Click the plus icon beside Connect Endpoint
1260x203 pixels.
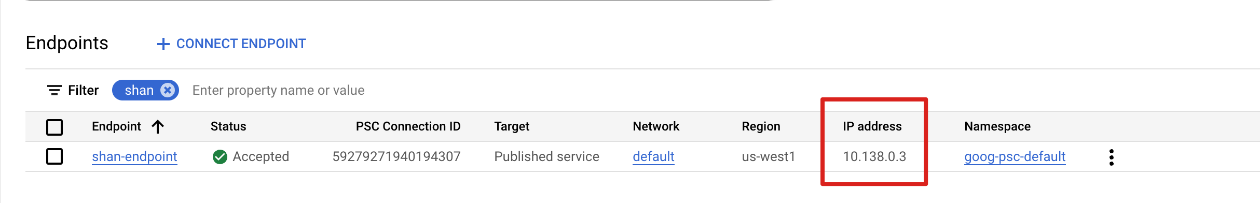pyautogui.click(x=163, y=44)
